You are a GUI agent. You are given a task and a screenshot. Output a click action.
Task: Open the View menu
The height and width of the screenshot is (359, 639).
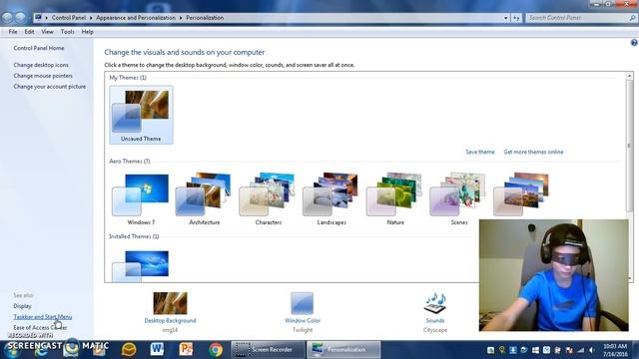point(47,32)
